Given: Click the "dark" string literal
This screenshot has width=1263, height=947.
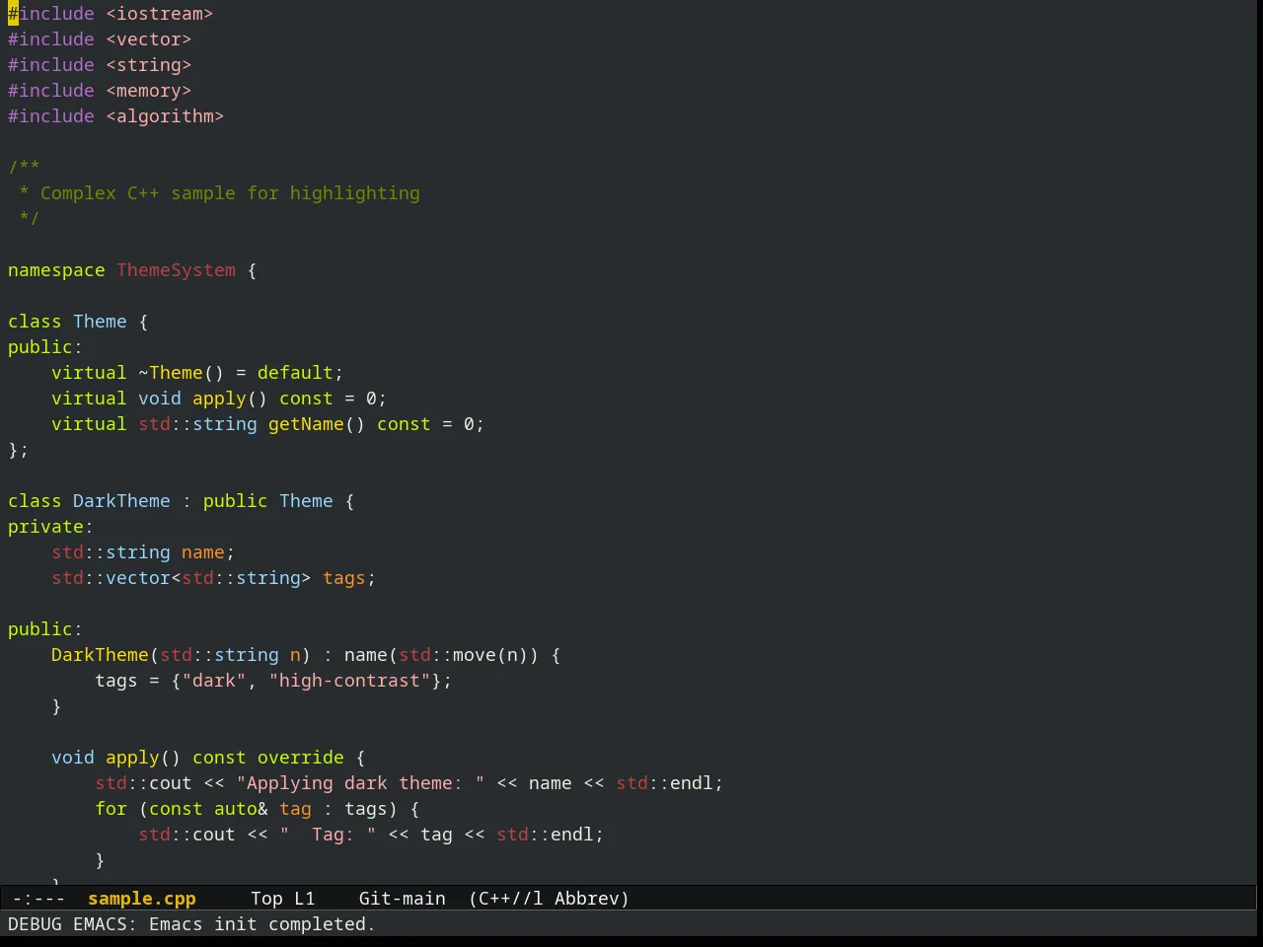Looking at the screenshot, I should point(213,681).
